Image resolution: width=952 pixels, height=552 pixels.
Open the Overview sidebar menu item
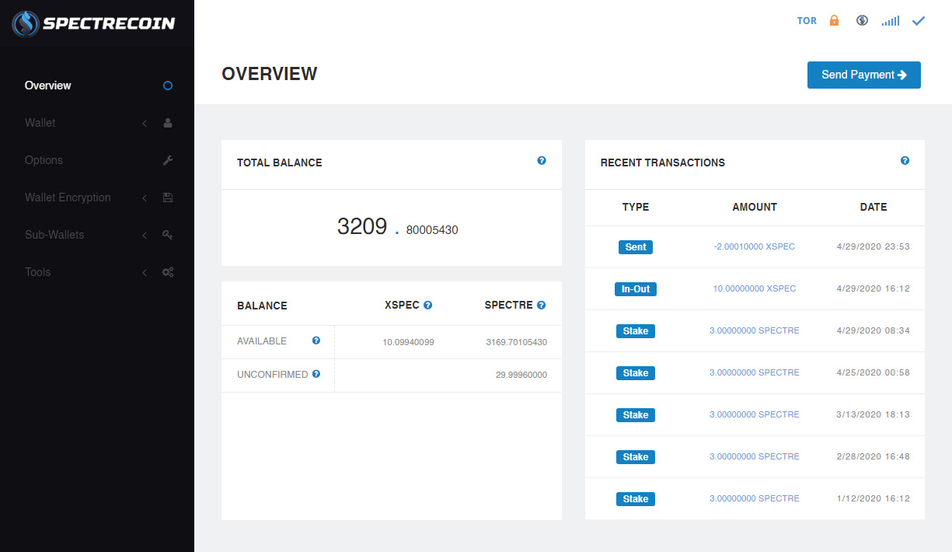[x=48, y=86]
